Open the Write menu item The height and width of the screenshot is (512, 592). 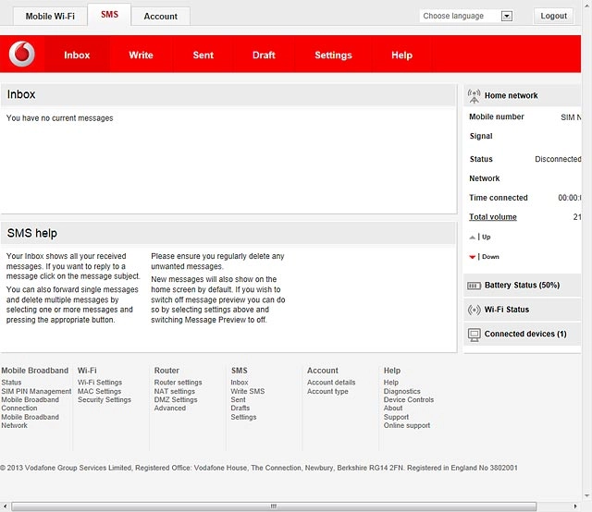(x=141, y=55)
